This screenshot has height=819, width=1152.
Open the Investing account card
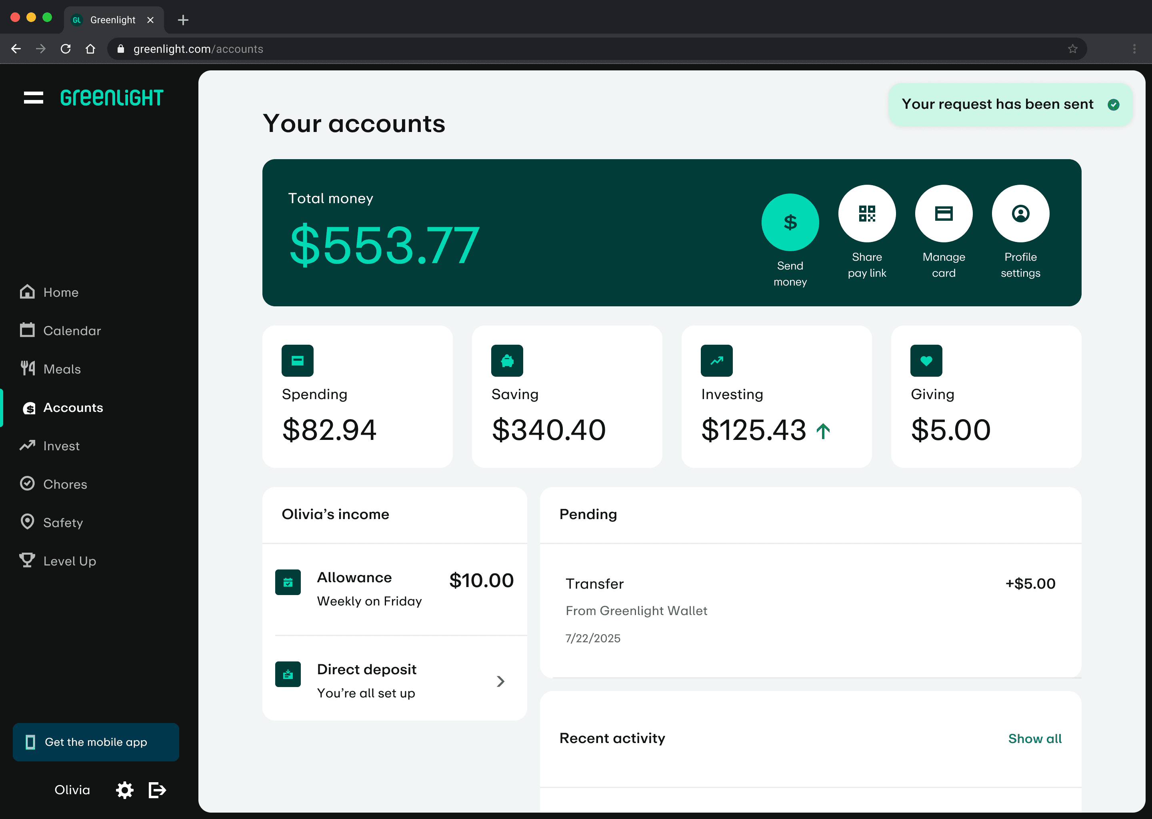[776, 396]
